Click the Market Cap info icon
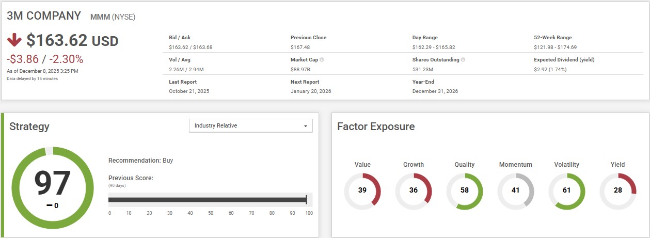 (x=322, y=60)
